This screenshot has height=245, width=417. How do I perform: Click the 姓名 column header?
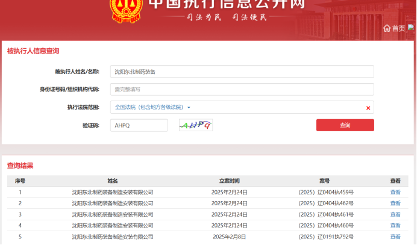click(x=113, y=181)
